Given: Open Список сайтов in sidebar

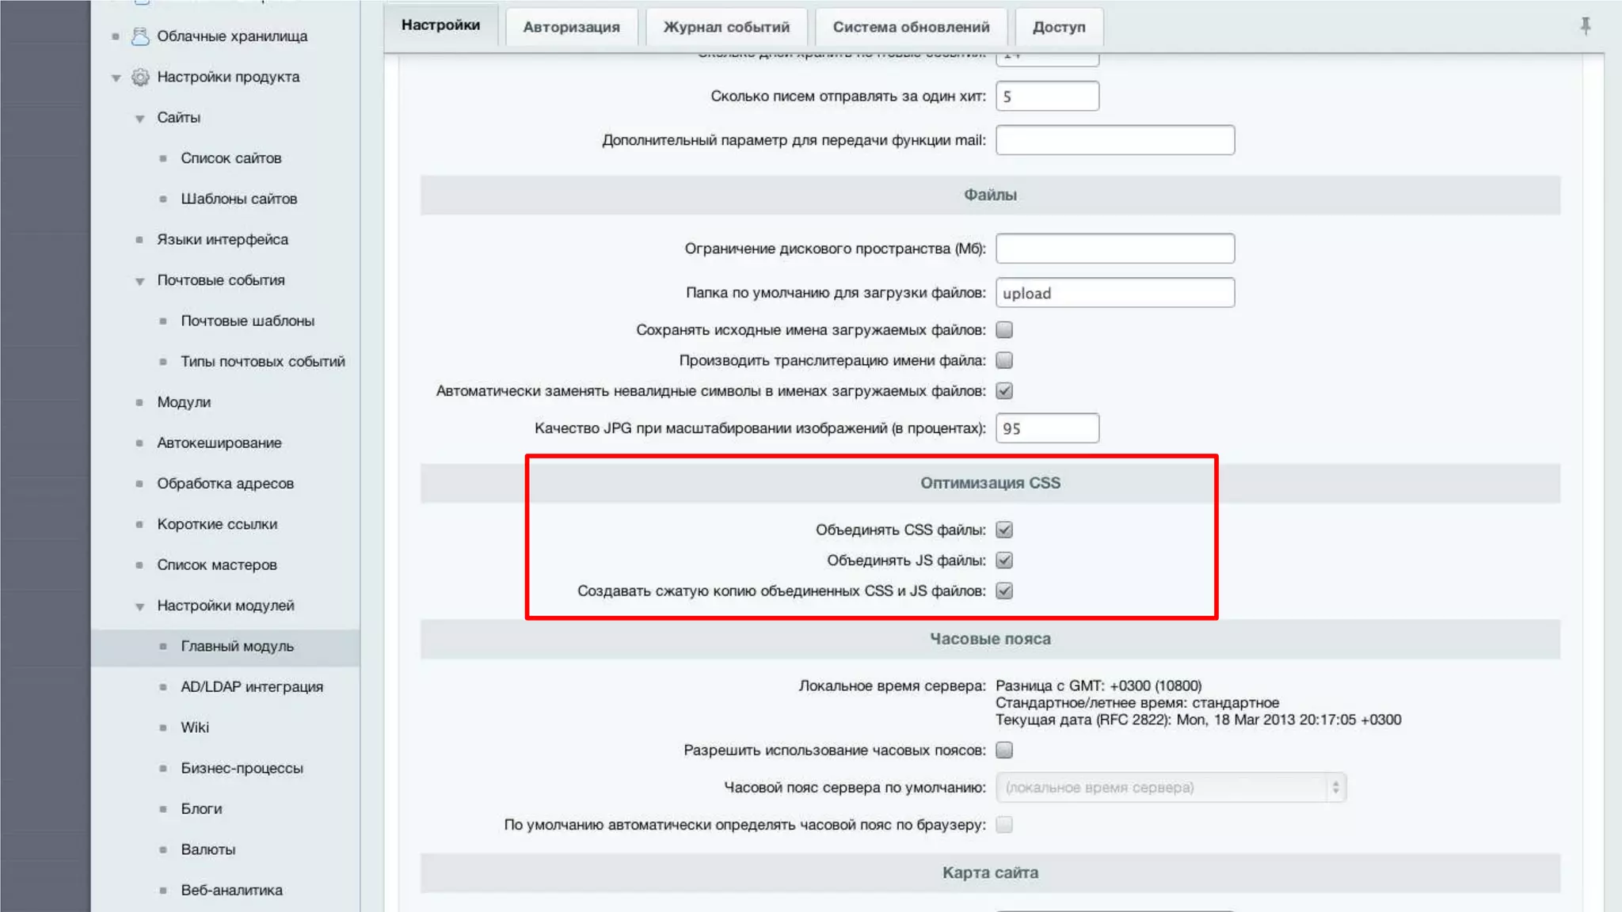Looking at the screenshot, I should (230, 158).
